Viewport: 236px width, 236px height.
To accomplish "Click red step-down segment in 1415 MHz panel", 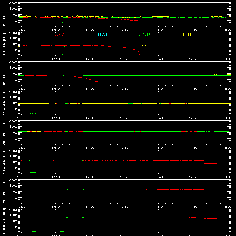I will point(210,106).
